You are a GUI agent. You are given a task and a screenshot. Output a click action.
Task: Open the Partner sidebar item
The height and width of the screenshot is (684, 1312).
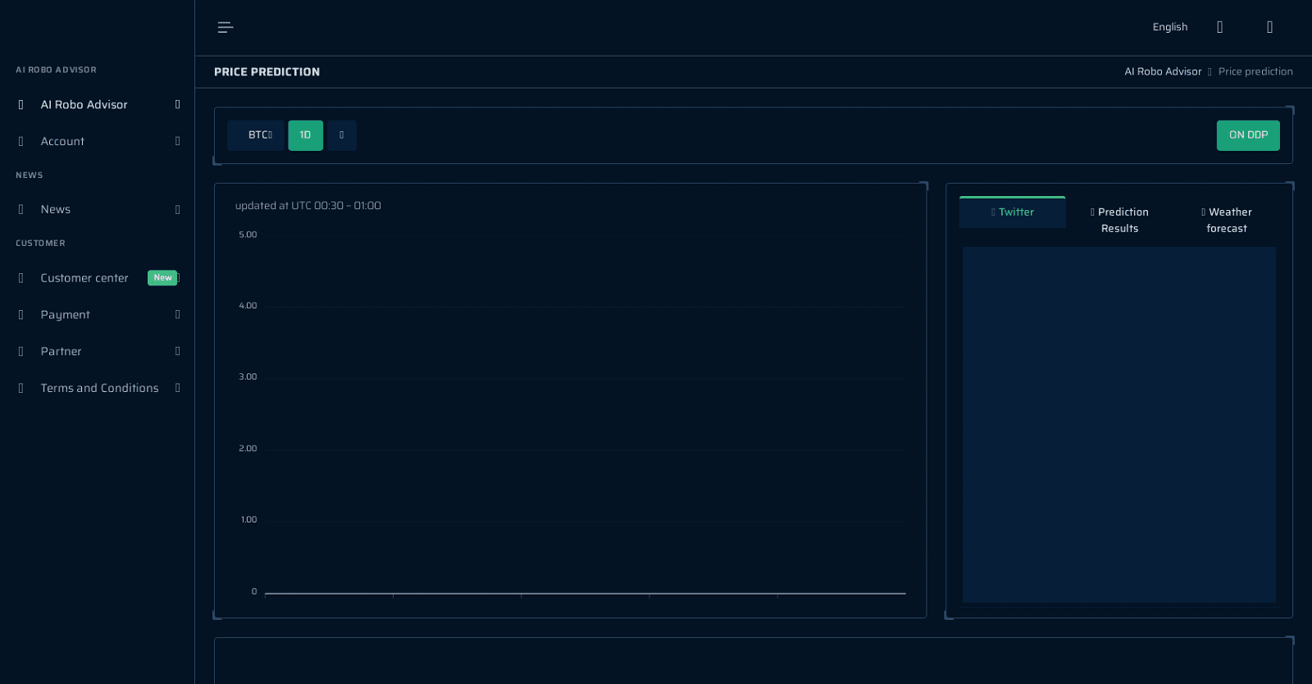pos(98,351)
